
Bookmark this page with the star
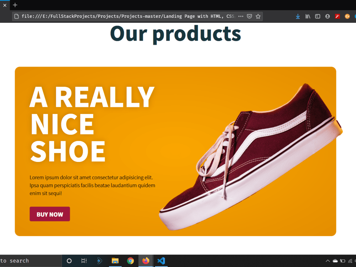tap(258, 16)
